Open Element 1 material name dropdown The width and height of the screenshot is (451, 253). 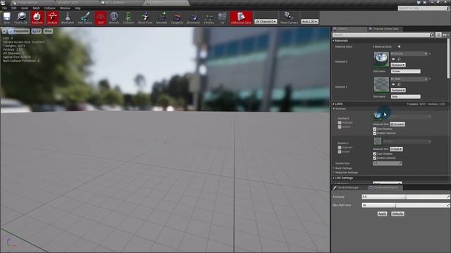point(409,79)
